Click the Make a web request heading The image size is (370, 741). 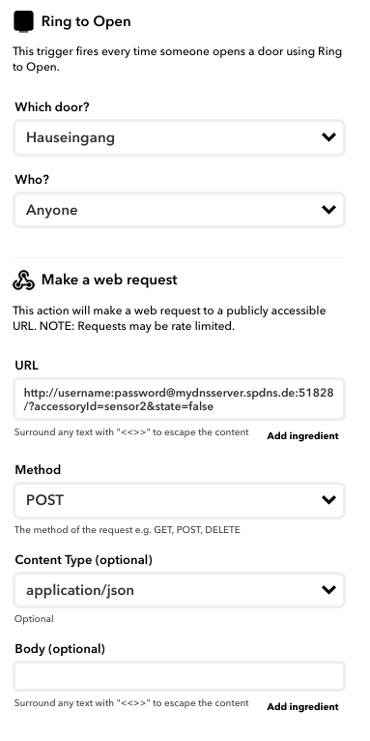point(109,280)
